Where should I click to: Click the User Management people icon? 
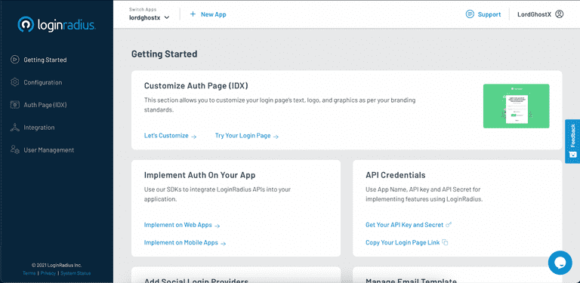[15, 149]
